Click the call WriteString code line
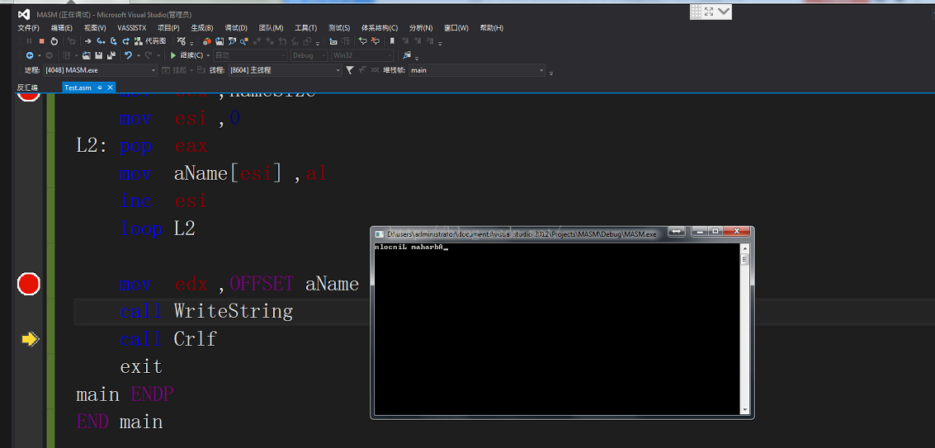 206,311
